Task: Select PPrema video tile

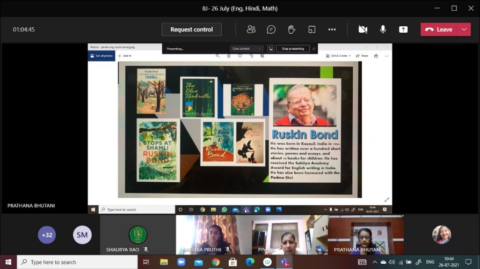Action: 289,235
